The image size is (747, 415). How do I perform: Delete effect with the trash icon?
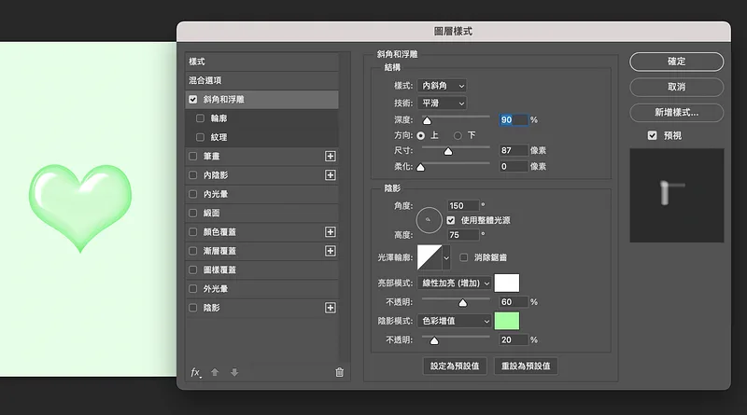339,372
